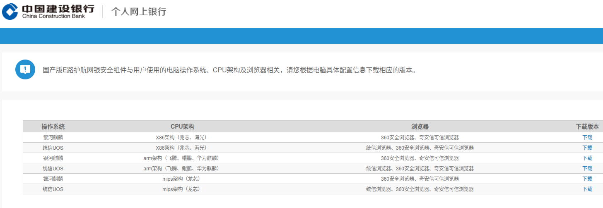Click the China Construction Bank logo
Screen dimensions: 603x208
[x=48, y=11]
